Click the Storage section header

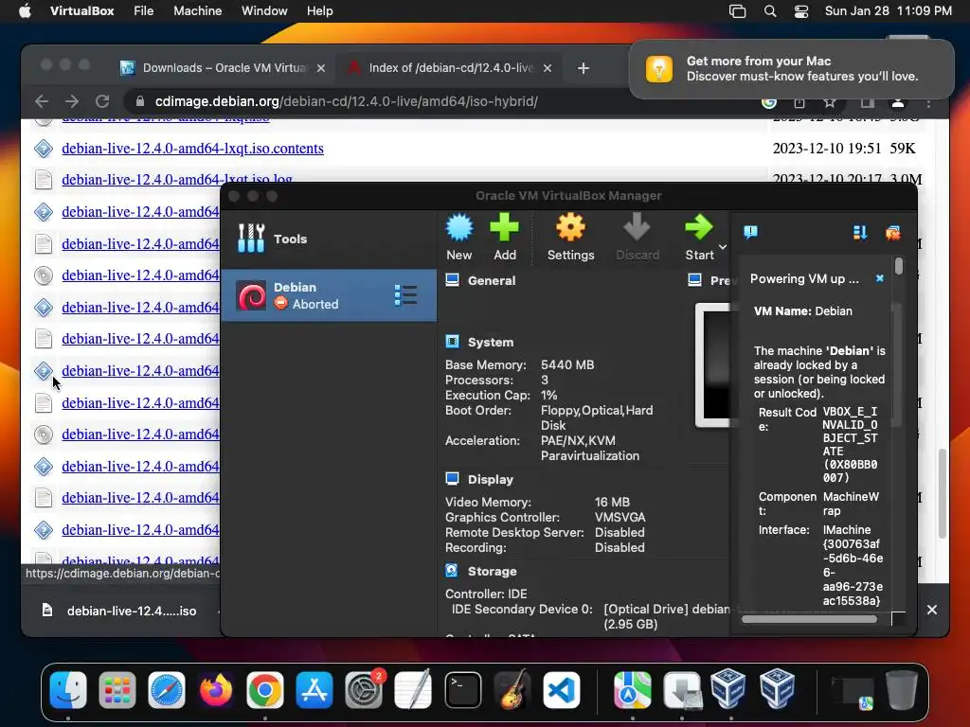coord(492,571)
